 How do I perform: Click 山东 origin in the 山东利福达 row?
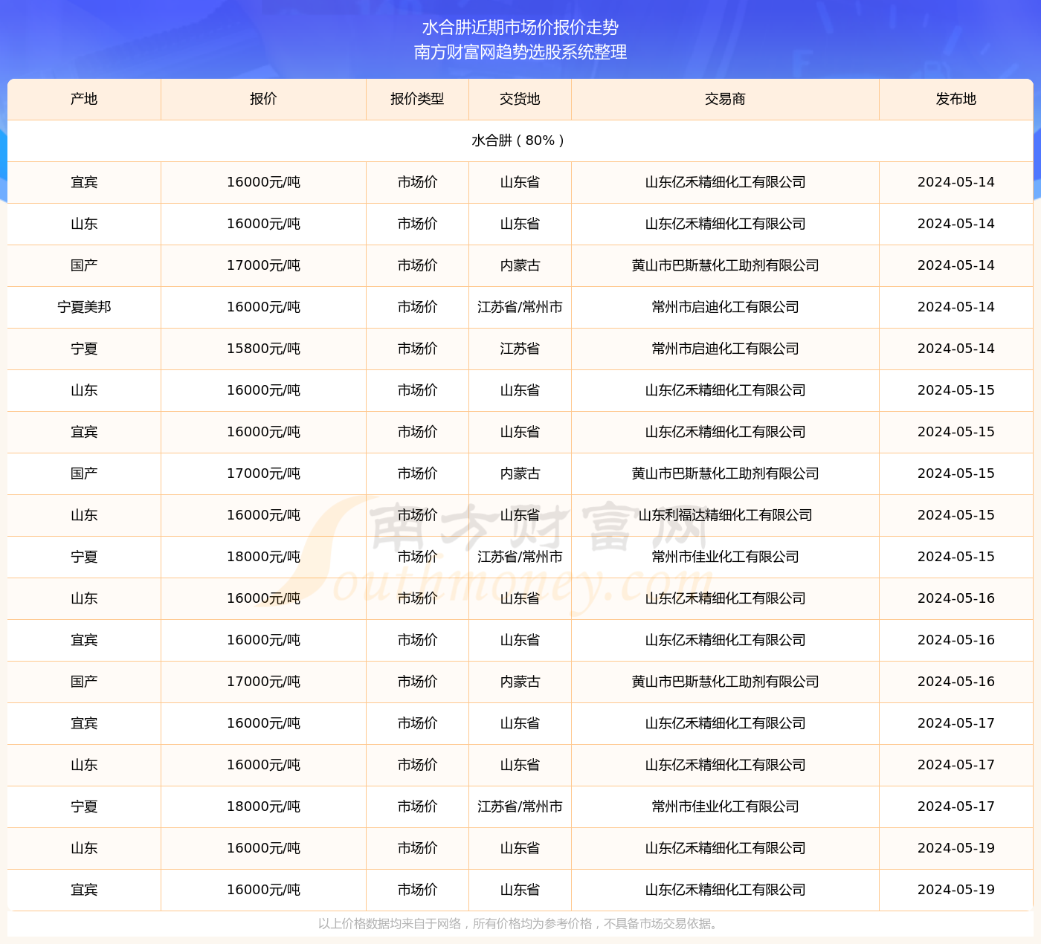point(84,515)
